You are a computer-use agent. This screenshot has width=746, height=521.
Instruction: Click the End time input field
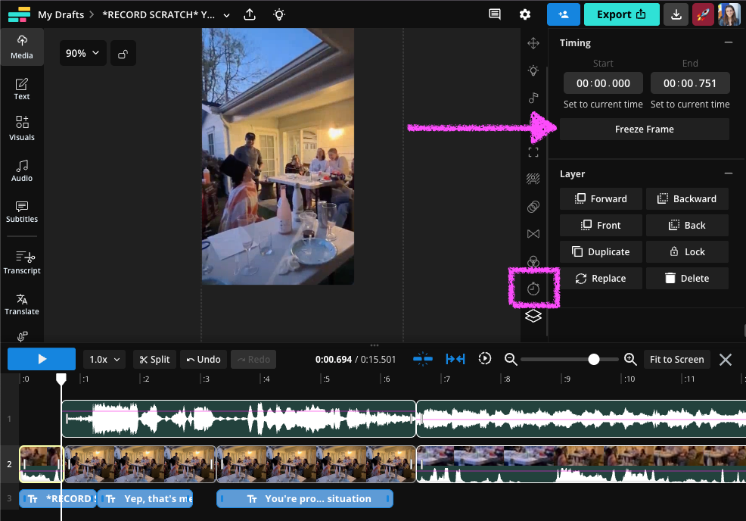(689, 83)
